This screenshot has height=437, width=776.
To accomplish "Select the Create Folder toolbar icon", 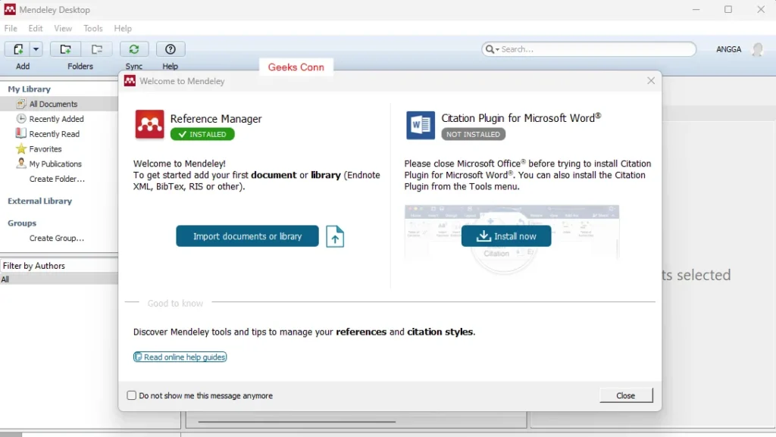I will coord(65,48).
